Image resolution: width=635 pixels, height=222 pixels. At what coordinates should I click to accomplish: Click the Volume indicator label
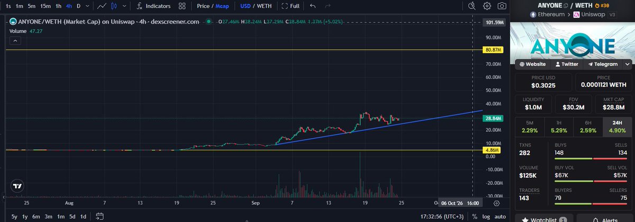click(x=19, y=31)
